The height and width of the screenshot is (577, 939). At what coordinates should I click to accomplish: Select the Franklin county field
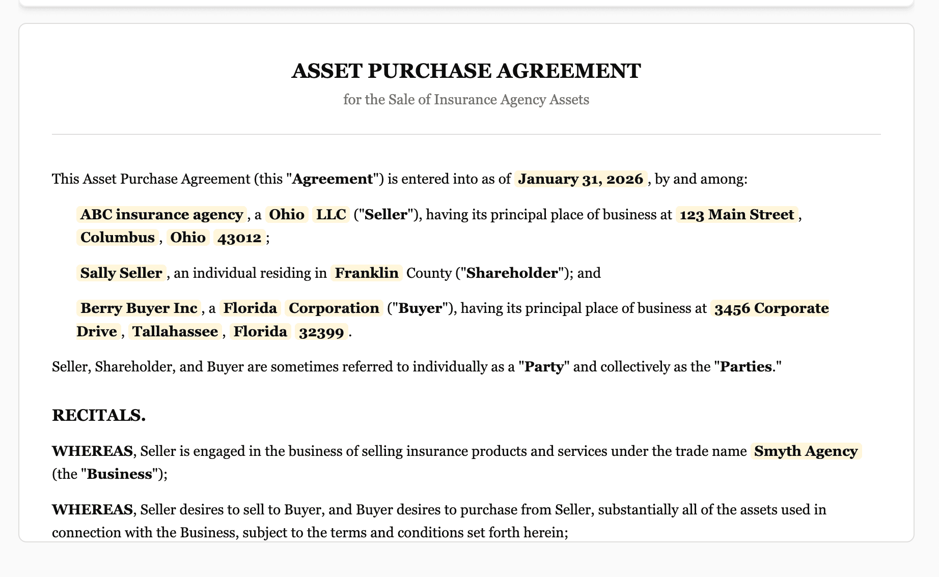pos(367,273)
